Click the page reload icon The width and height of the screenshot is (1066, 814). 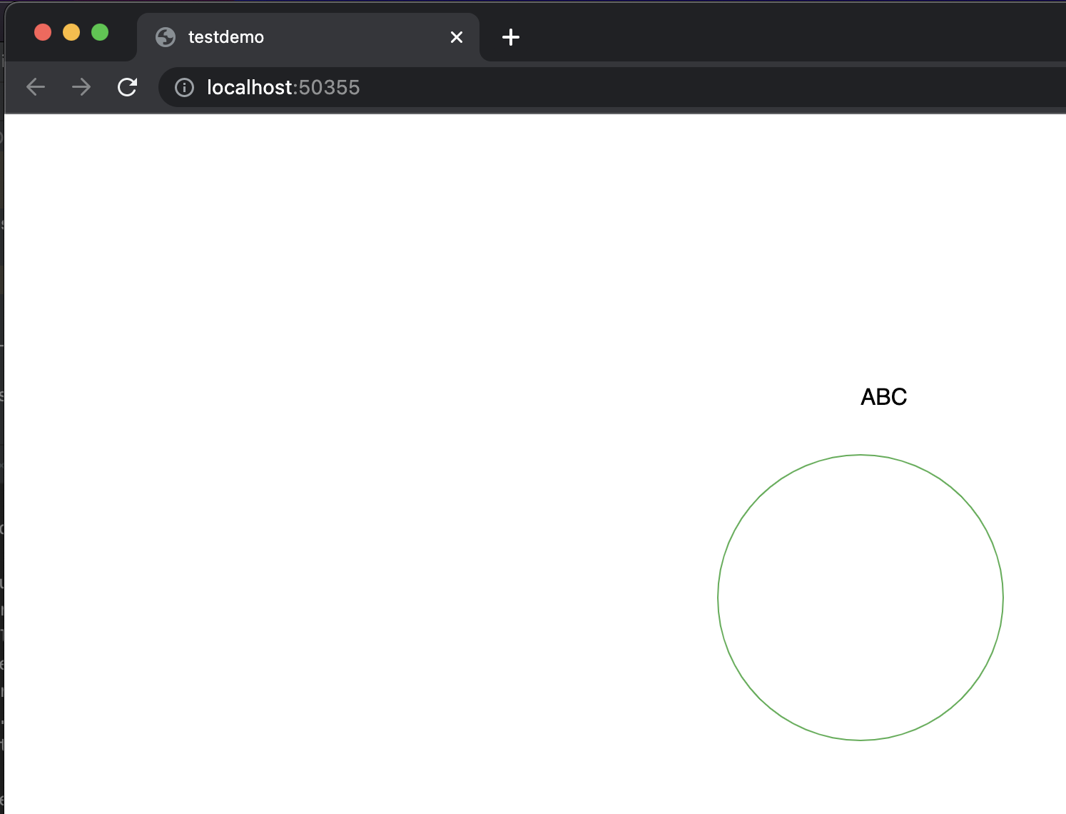click(128, 86)
